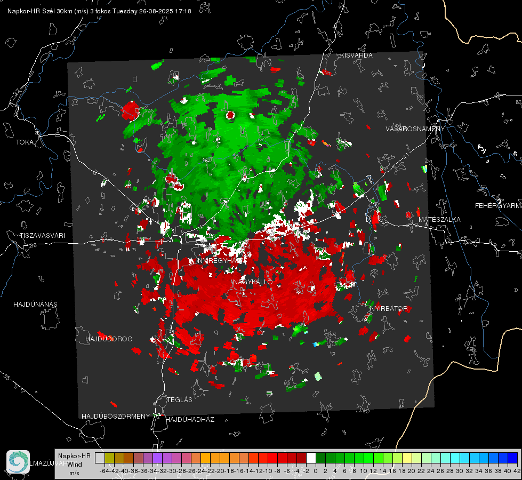Click the swirl logo icon at bottom-left
Image resolution: width=522 pixels, height=480 pixels.
[18, 462]
